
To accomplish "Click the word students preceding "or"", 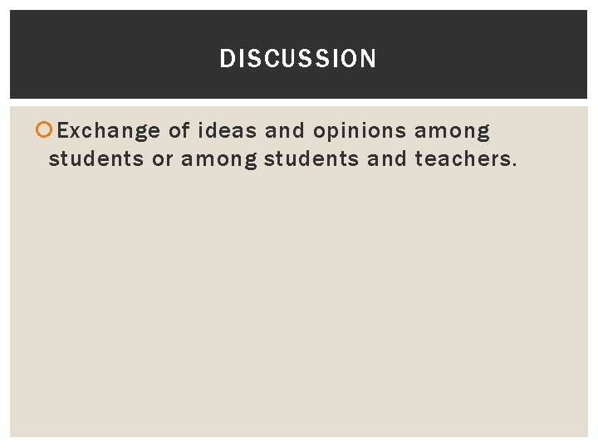I will point(96,158).
